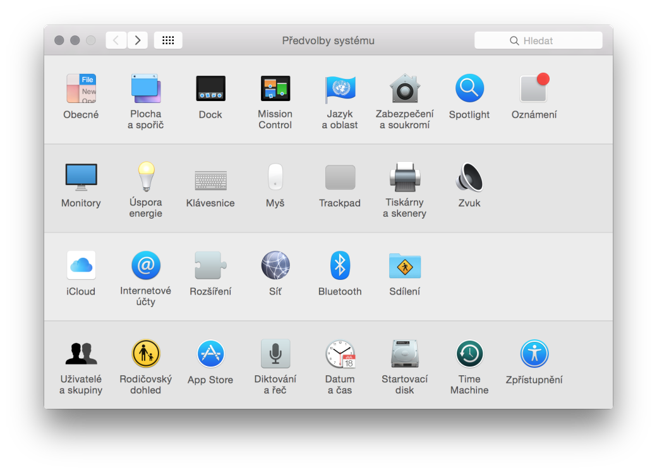Open Obecné preferences
Screen dimensions: 657x472
tap(81, 88)
